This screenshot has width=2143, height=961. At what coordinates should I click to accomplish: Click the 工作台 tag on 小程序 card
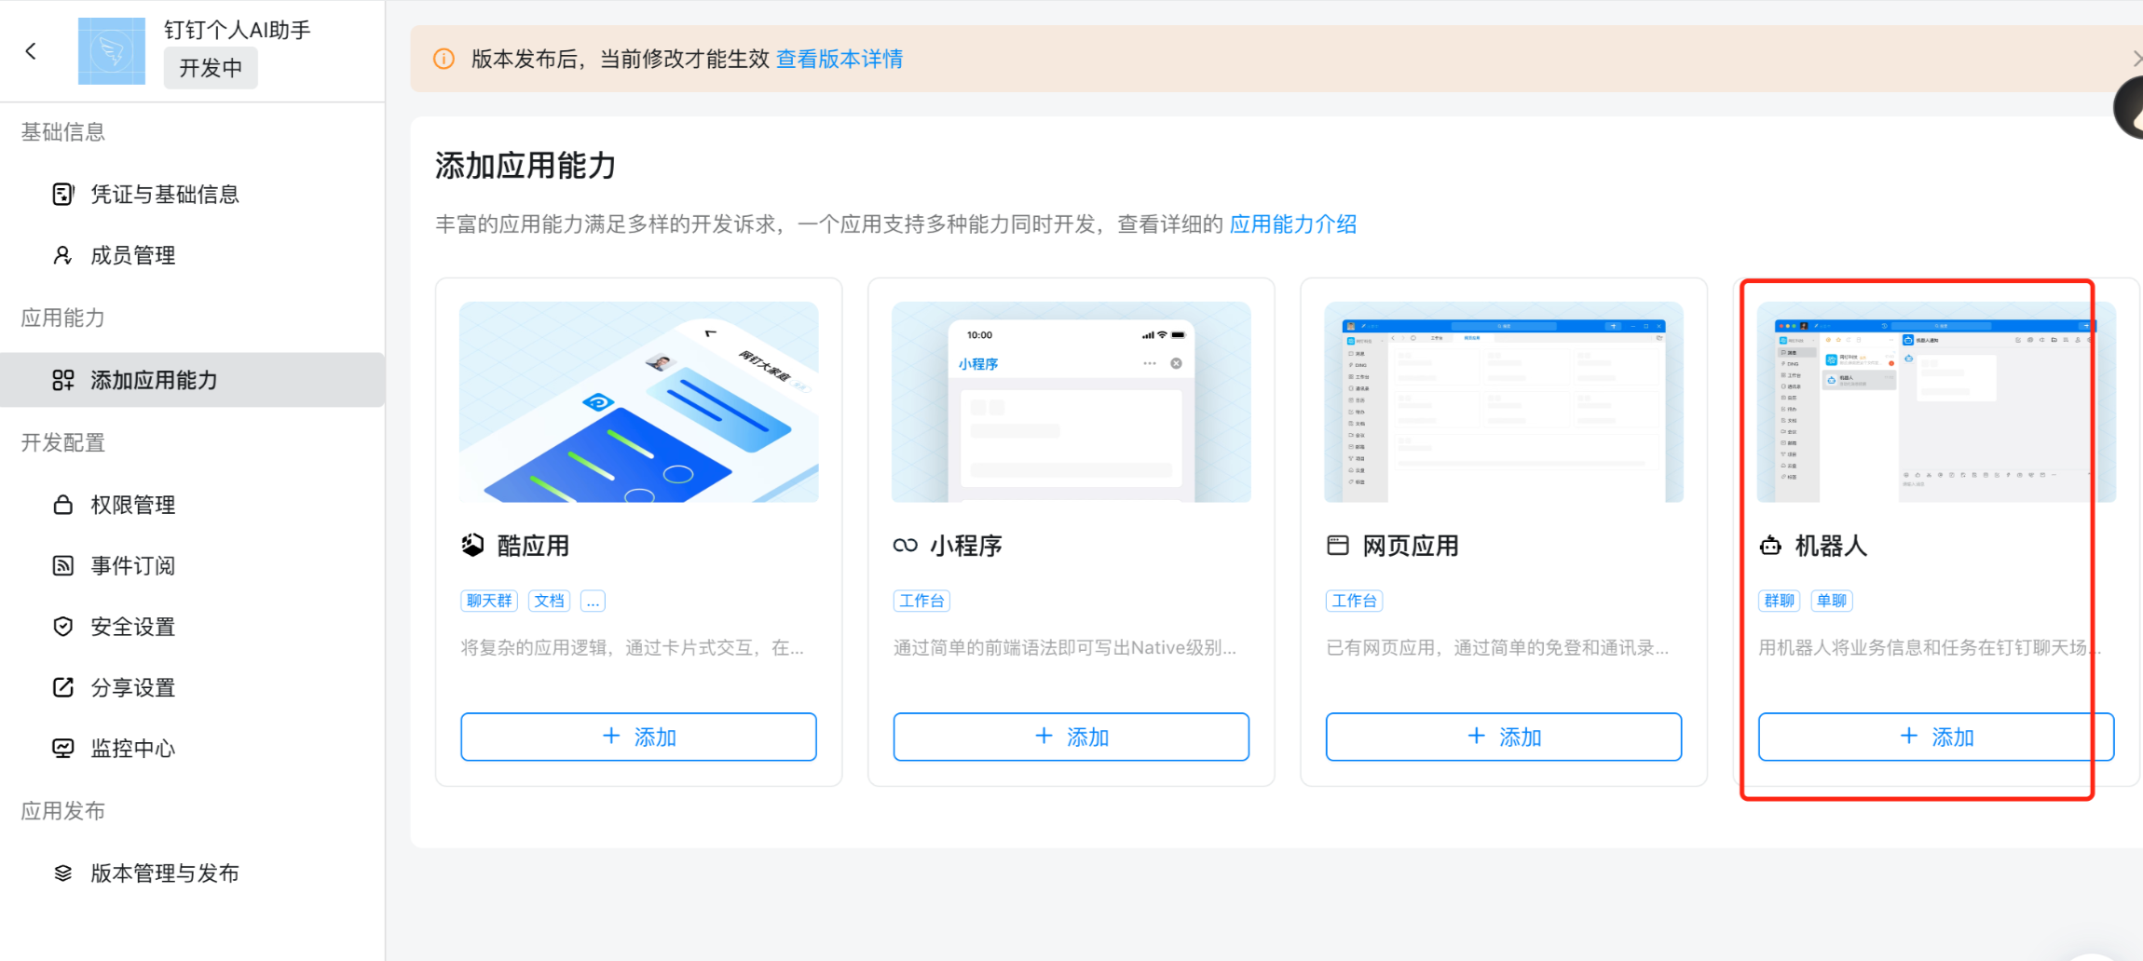pos(921,601)
